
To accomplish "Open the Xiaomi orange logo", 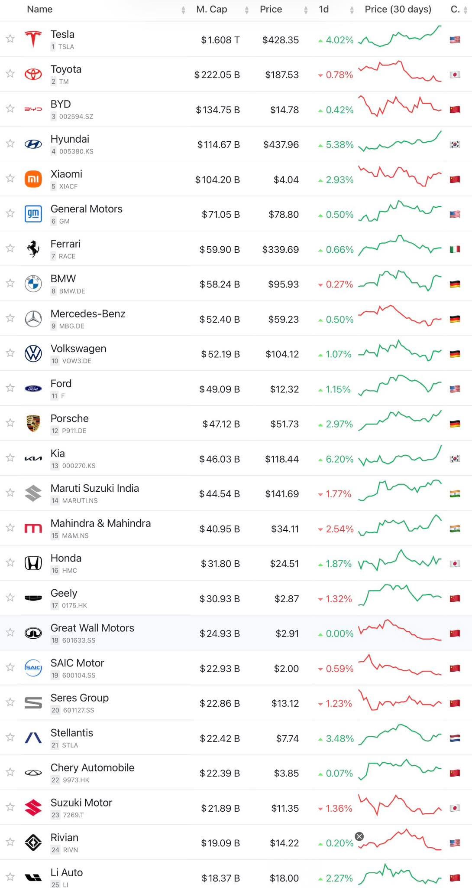I will pyautogui.click(x=33, y=179).
